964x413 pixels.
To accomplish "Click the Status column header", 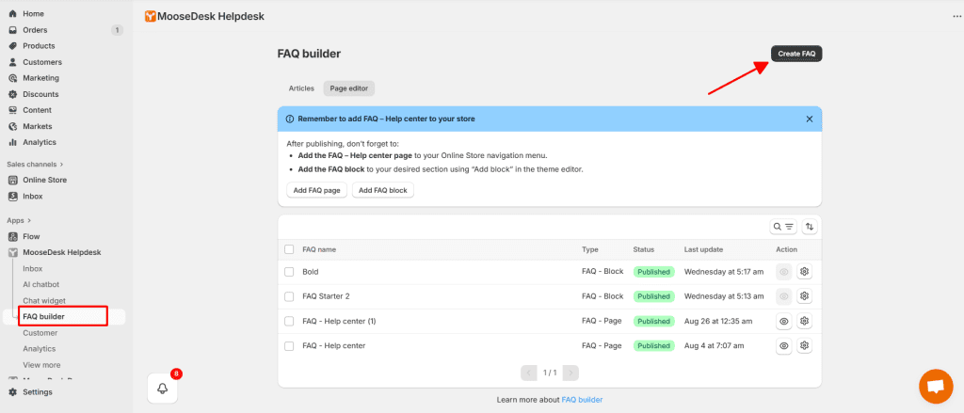I will 644,249.
